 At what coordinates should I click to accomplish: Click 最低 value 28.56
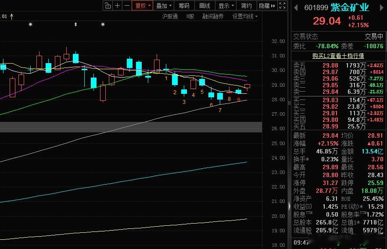pyautogui.click(x=375, y=167)
